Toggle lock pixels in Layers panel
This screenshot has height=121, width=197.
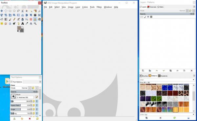[145, 17]
